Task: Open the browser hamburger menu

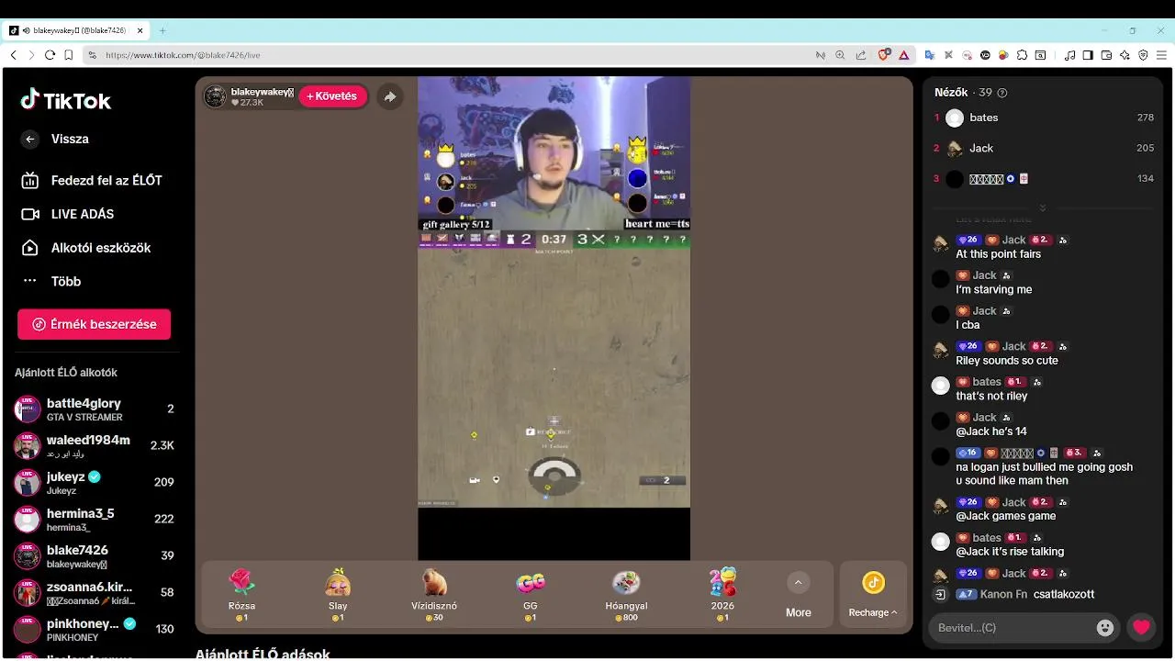Action: click(1161, 55)
